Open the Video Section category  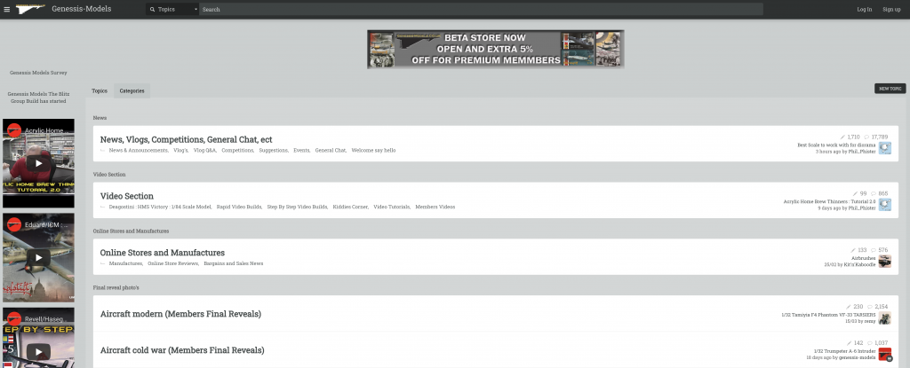(126, 197)
